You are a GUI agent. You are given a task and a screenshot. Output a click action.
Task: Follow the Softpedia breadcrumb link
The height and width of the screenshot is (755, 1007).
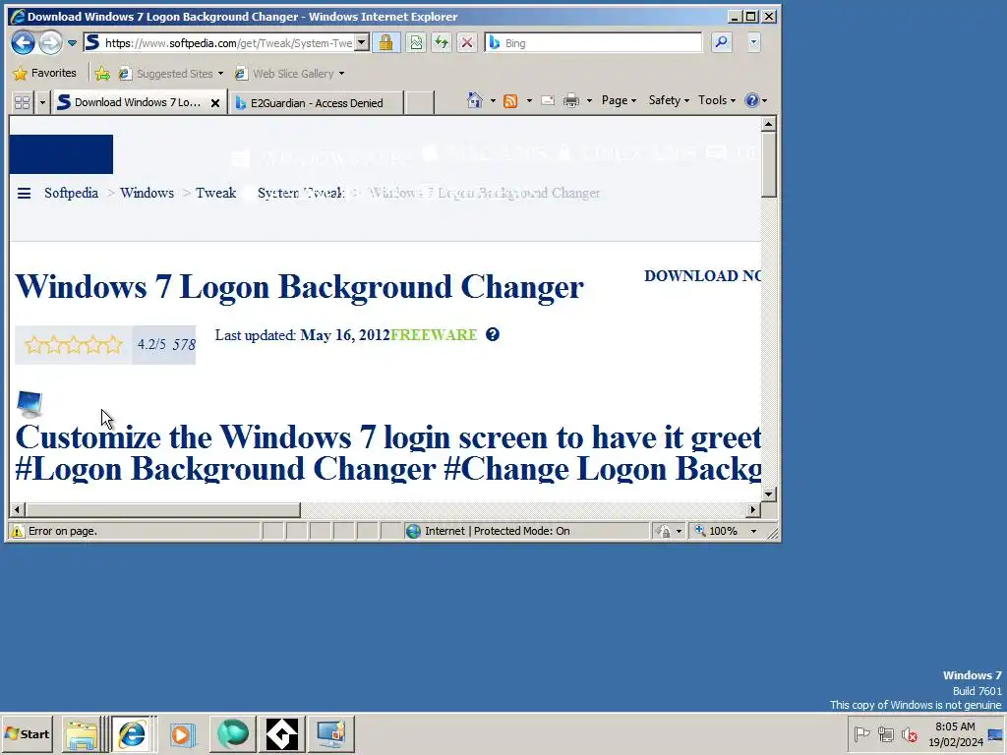pyautogui.click(x=71, y=194)
